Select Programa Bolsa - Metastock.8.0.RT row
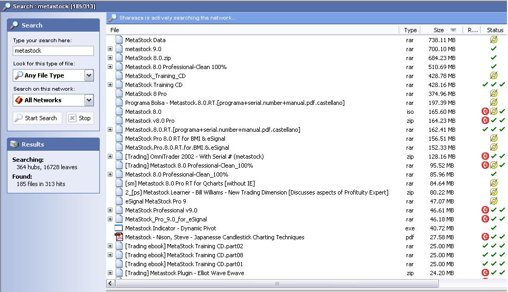The height and width of the screenshot is (292, 508). pyautogui.click(x=306, y=102)
